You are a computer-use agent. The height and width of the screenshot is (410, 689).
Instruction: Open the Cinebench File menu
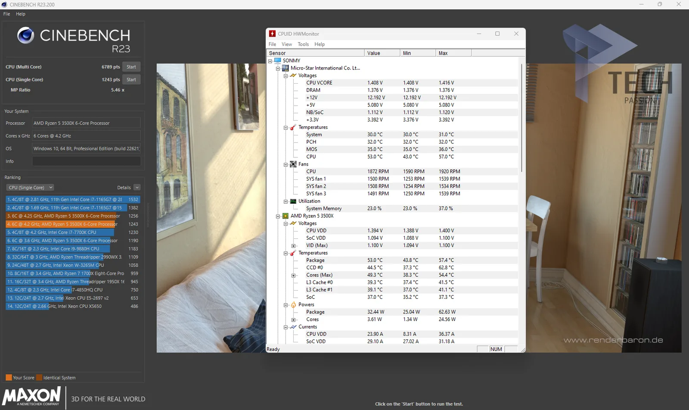pyautogui.click(x=7, y=14)
